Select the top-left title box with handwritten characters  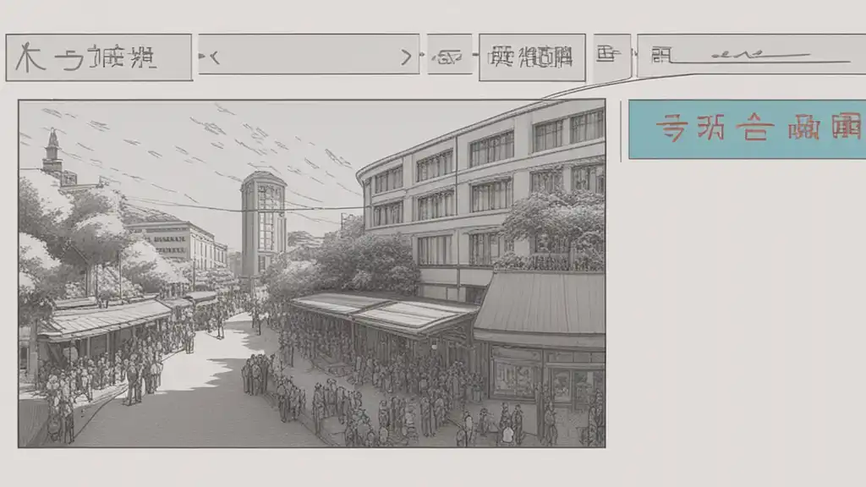[99, 57]
